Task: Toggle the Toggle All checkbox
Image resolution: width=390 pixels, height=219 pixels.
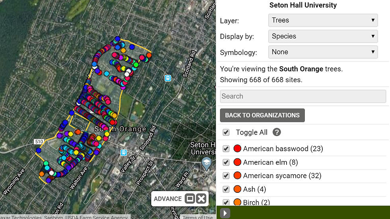Action: pyautogui.click(x=226, y=132)
